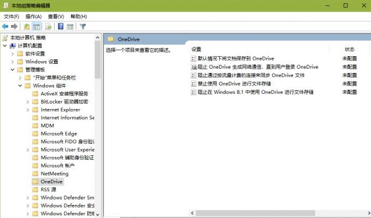This screenshot has width=371, height=218.
Task: Click the OneDrive folder icon in the header
Action: tap(111, 39)
